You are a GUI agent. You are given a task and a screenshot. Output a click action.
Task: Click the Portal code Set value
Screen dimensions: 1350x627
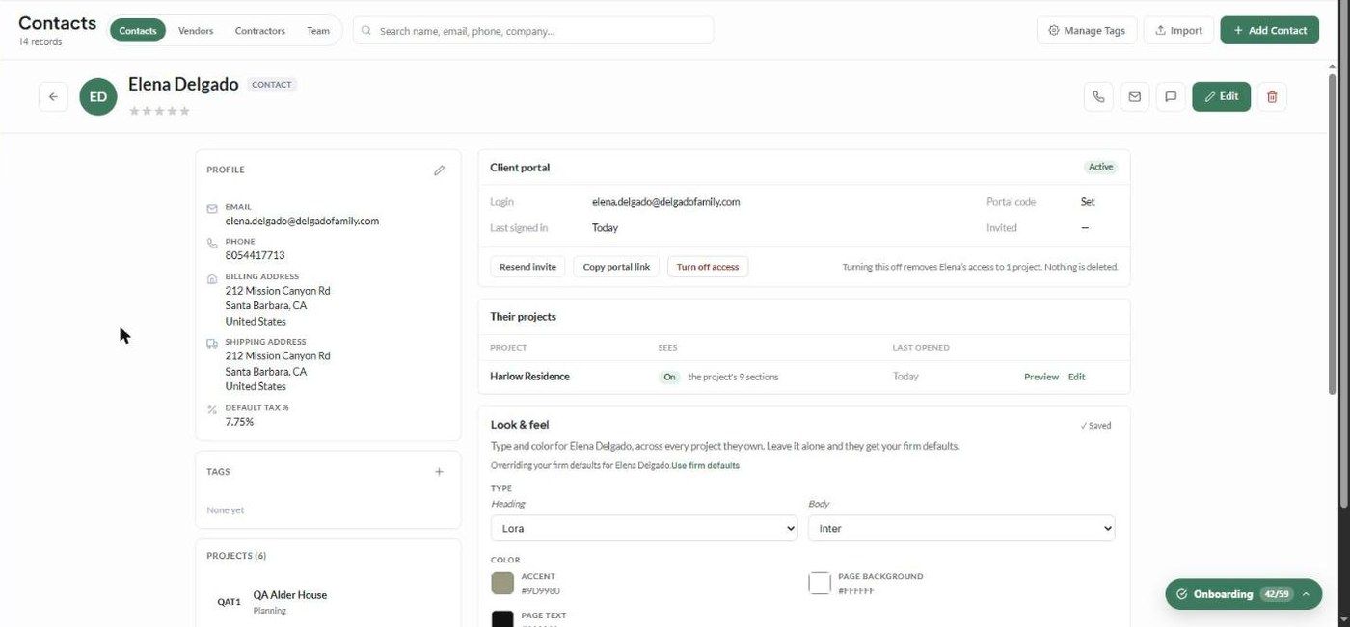[1088, 202]
